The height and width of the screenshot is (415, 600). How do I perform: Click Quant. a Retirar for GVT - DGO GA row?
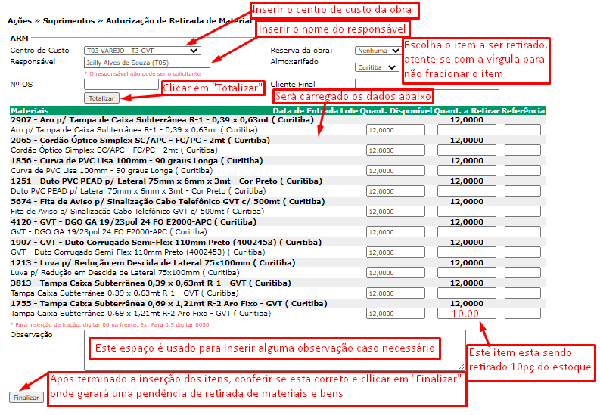[x=467, y=232]
